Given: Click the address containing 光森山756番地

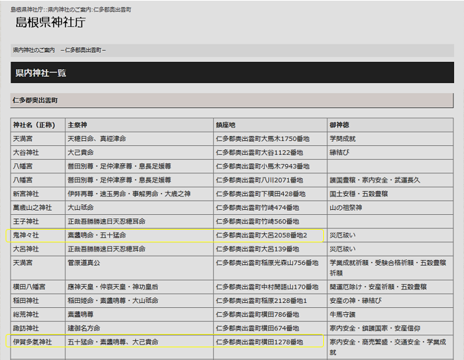Looking at the screenshot, I should pyautogui.click(x=268, y=263).
